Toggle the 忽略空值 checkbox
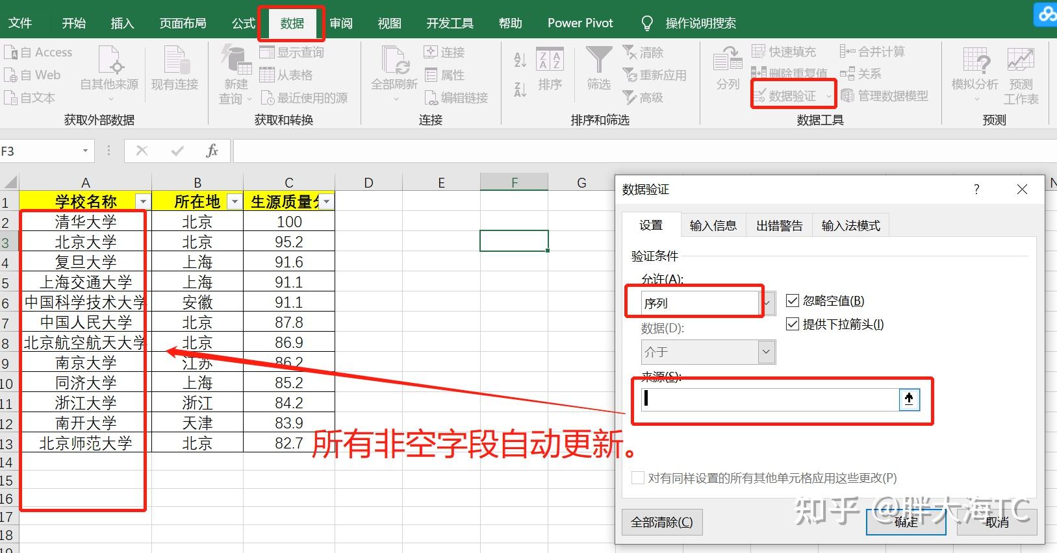 point(792,301)
